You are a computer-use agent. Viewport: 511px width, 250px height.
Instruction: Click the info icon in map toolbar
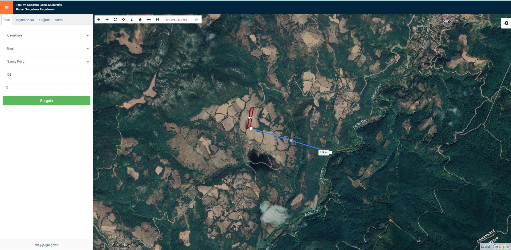(132, 19)
